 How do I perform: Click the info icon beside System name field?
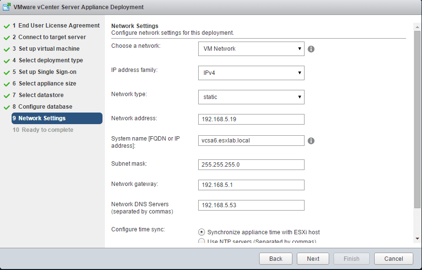click(311, 141)
